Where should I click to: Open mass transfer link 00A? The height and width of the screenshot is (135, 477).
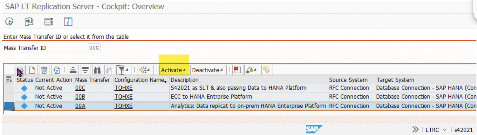click(x=80, y=106)
